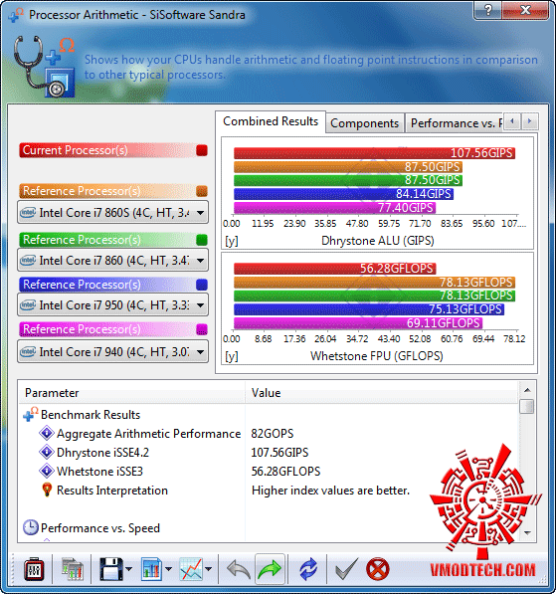Open the Intel Core i7 940 dropdown
This screenshot has height=594, width=556.
point(112,351)
